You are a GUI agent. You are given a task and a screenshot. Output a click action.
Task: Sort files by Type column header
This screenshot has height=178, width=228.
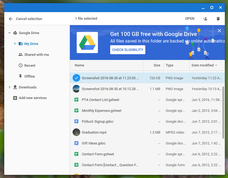(x=170, y=65)
